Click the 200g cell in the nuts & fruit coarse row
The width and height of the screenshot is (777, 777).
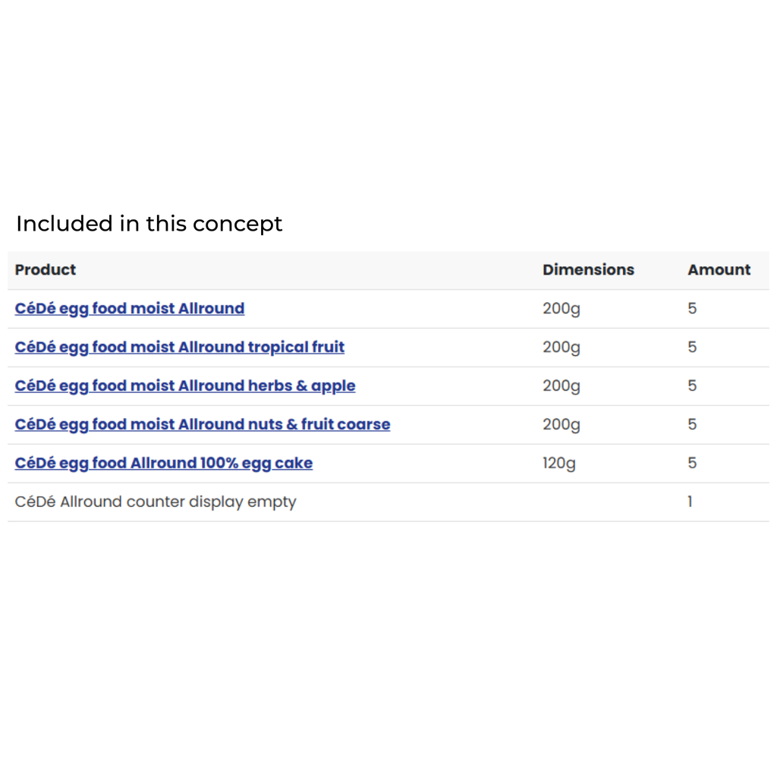tap(562, 425)
